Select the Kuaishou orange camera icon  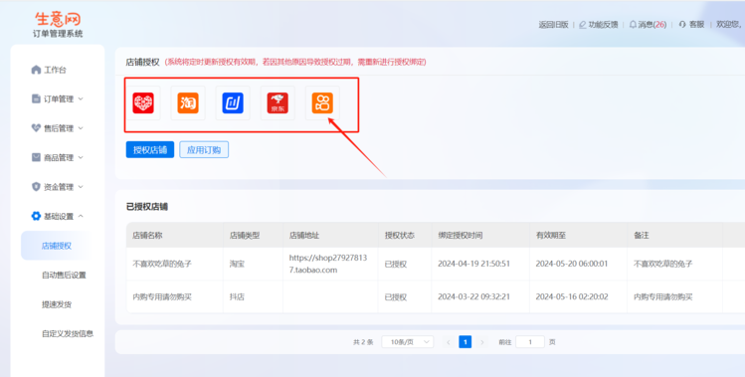pos(322,102)
